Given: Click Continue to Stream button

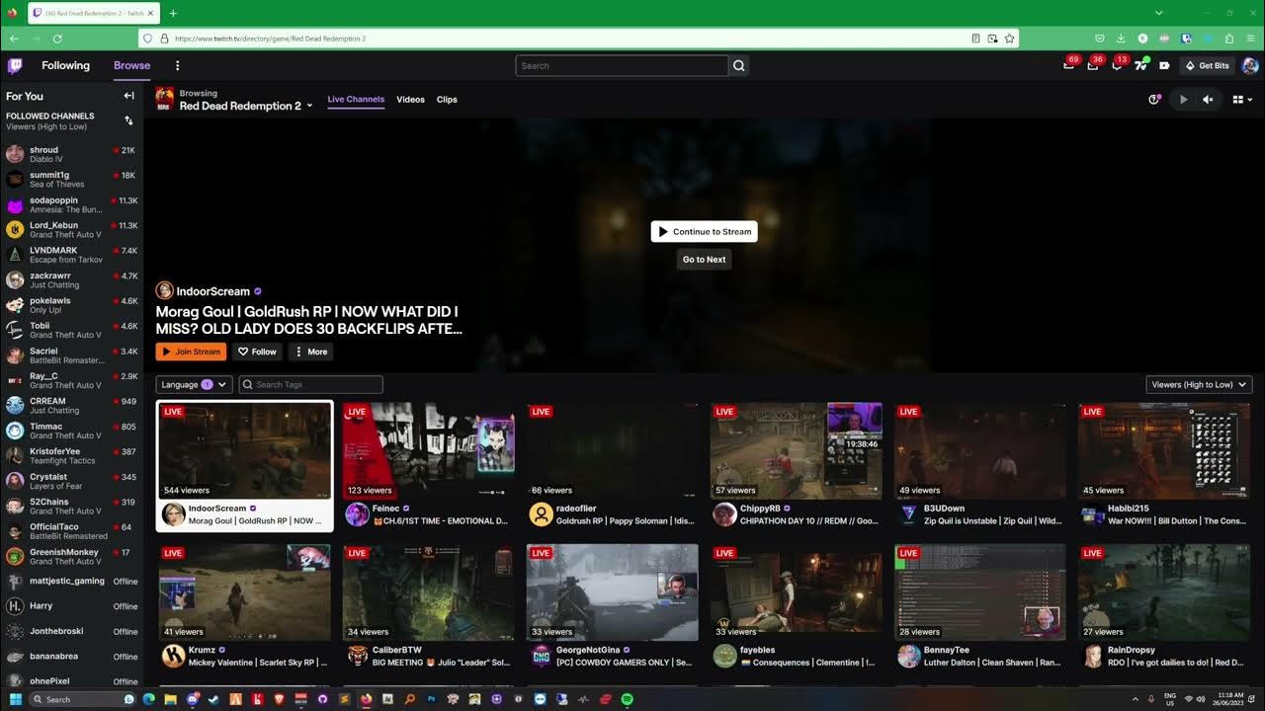Looking at the screenshot, I should [x=704, y=231].
